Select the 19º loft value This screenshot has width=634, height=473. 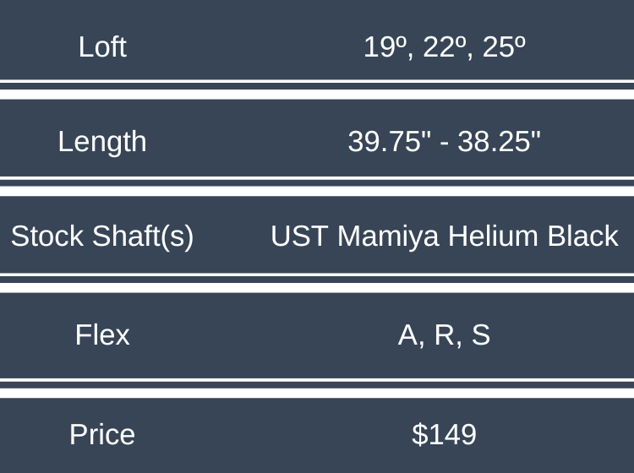click(x=383, y=46)
